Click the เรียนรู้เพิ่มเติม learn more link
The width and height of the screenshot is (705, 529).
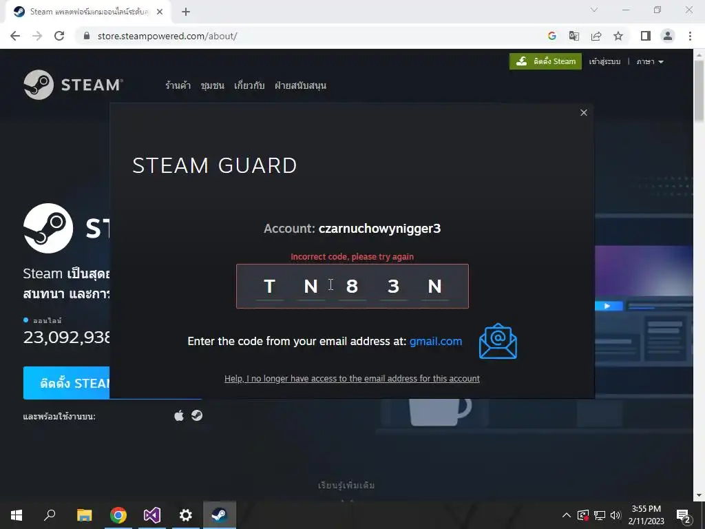[346, 486]
